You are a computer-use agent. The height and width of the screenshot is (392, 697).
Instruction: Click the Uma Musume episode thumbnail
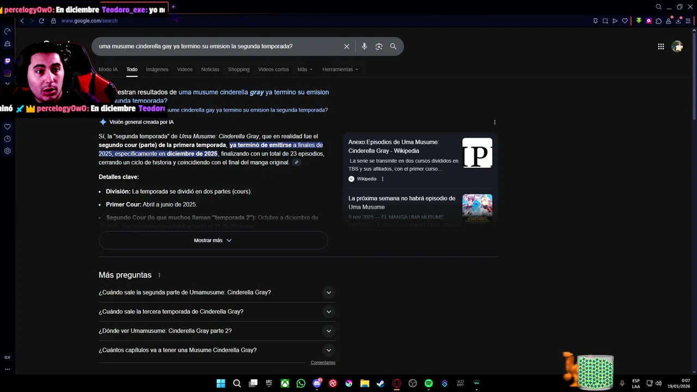pyautogui.click(x=477, y=208)
